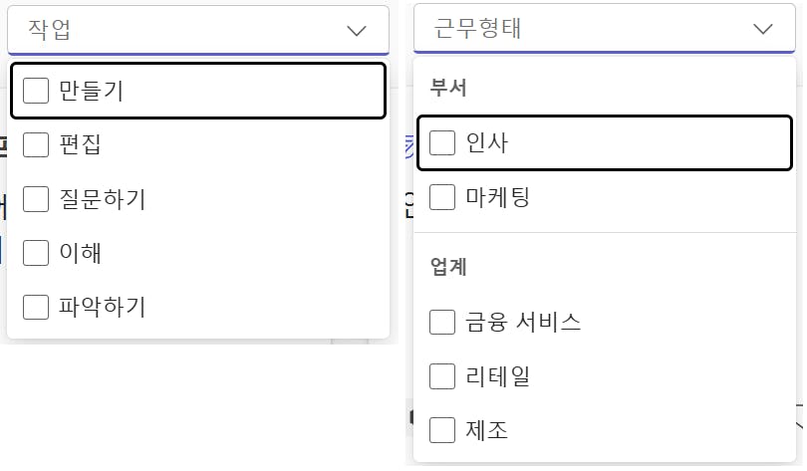Click the 작업 combo box field text
Screen dimensions: 807x471
click(x=50, y=30)
